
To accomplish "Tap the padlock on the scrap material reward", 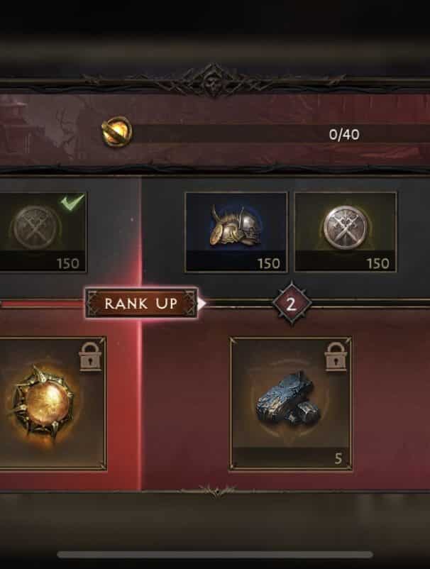I will coord(336,356).
